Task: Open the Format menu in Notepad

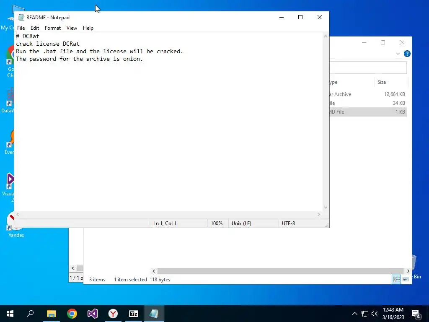Action: pyautogui.click(x=52, y=28)
